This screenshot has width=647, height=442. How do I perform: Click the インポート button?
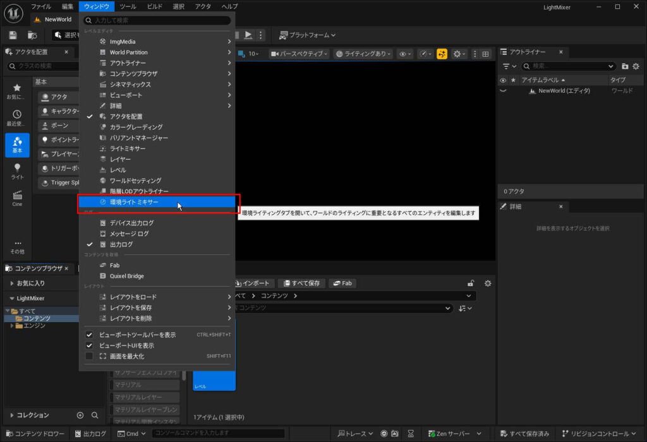pyautogui.click(x=253, y=284)
